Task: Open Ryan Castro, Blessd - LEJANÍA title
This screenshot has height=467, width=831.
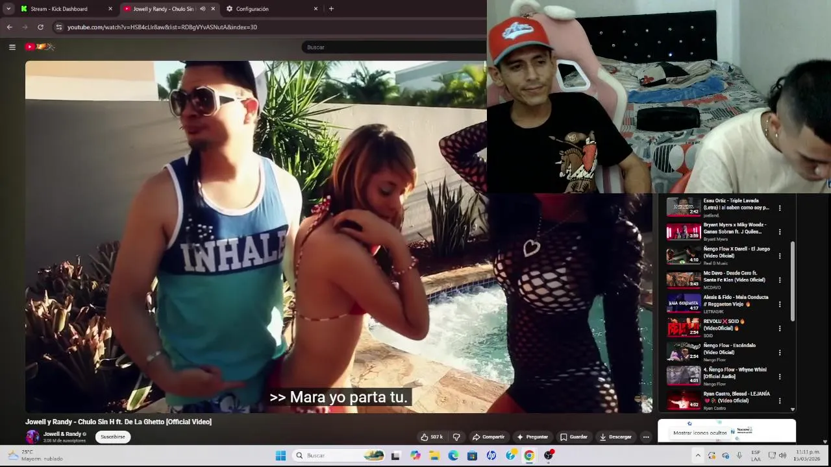Action: [x=737, y=397]
